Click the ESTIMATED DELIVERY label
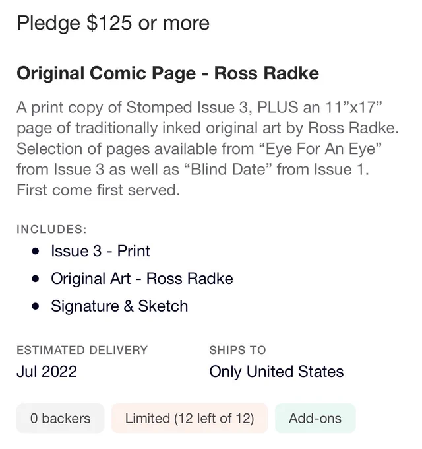Screen dimensions: 422x449 click(x=82, y=350)
